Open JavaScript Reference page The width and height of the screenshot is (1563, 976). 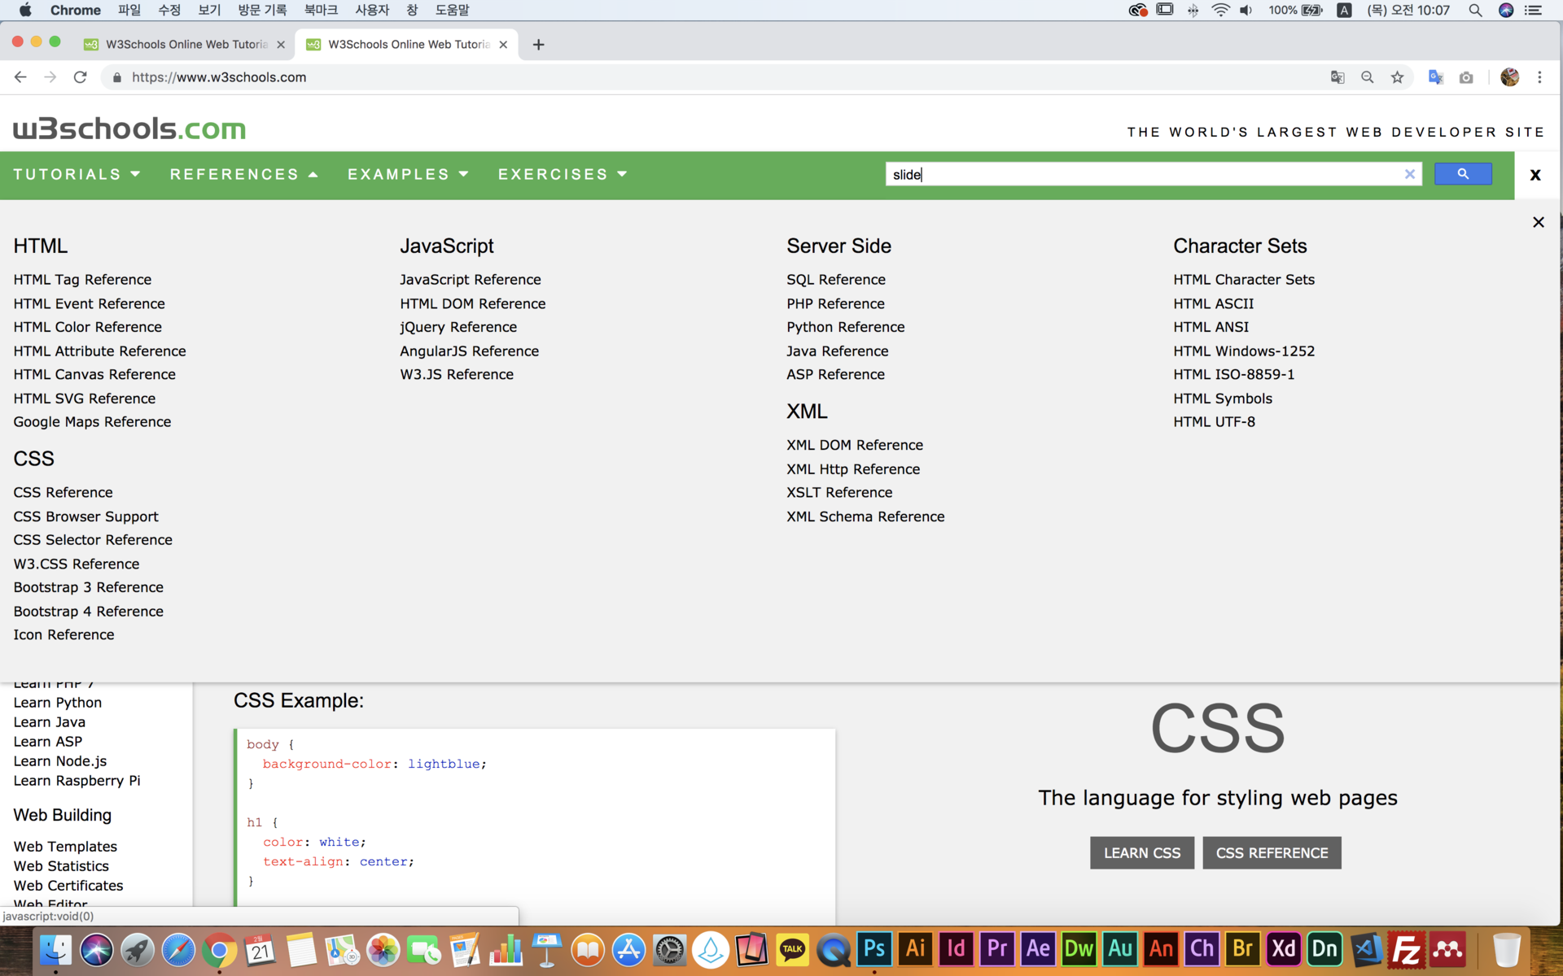coord(471,279)
